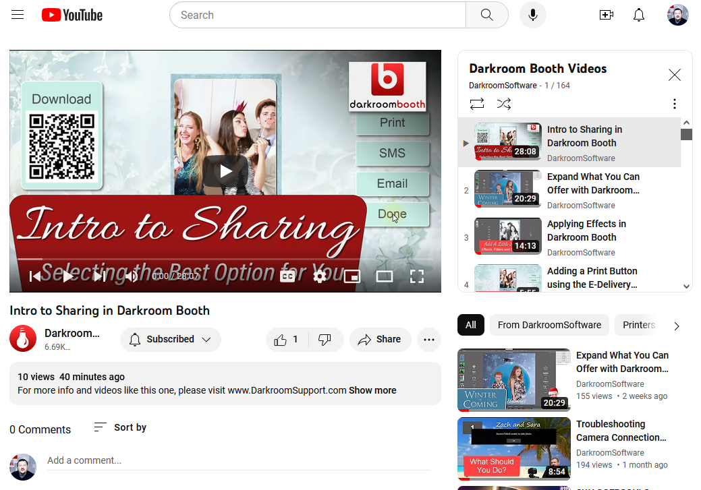Expand description with Show more
Screen dimensions: 701x490
point(372,390)
